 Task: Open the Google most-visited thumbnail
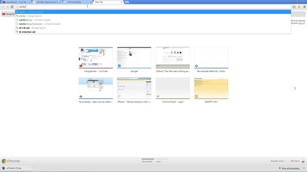pyautogui.click(x=134, y=57)
